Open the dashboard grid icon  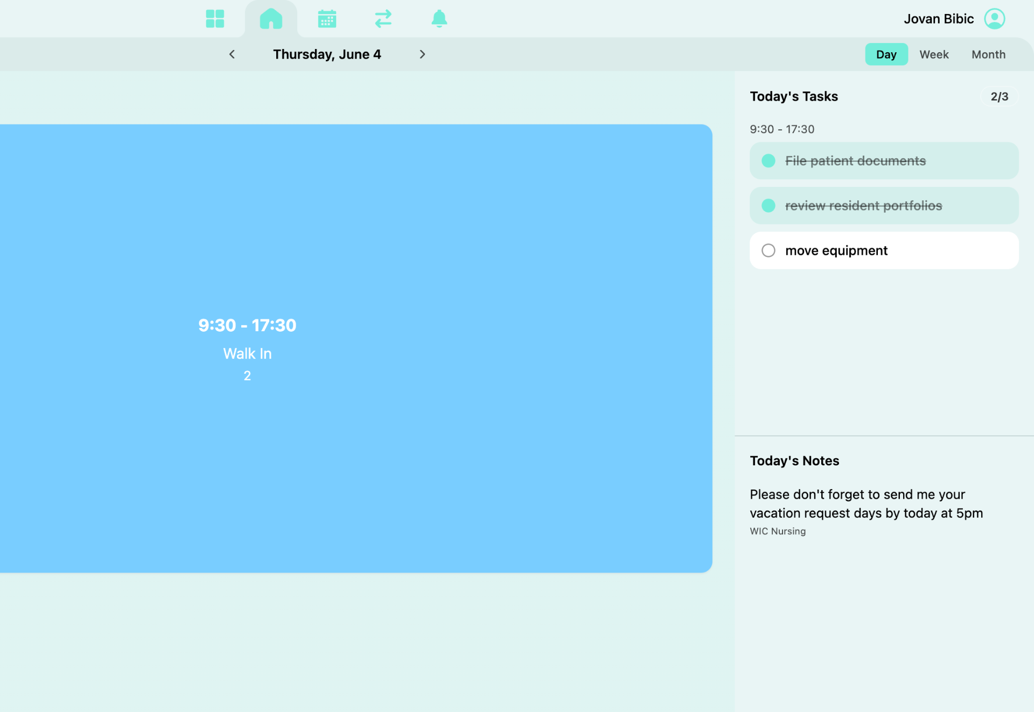click(215, 19)
